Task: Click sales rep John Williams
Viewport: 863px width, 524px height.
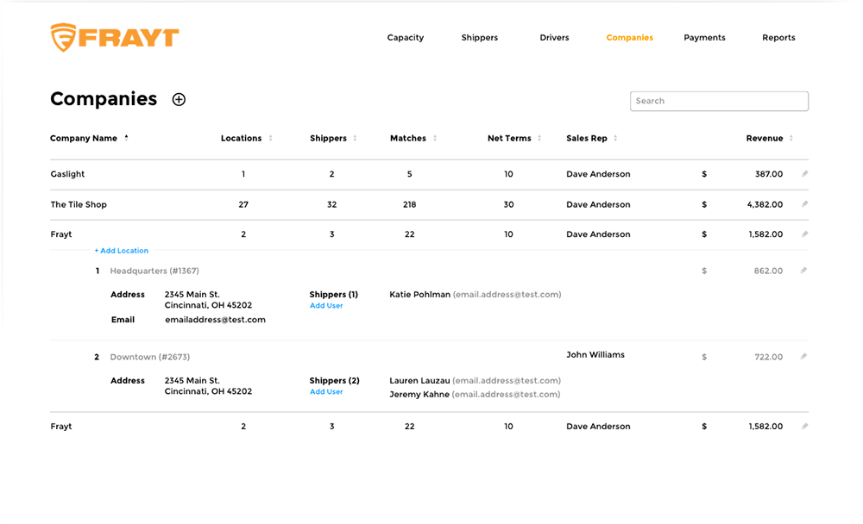Action: [595, 355]
